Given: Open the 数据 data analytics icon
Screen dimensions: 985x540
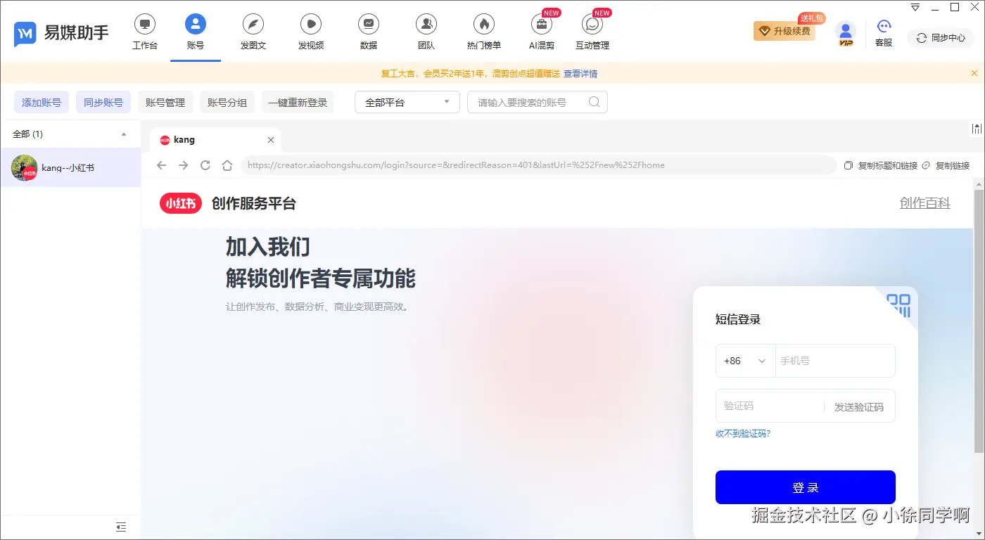Looking at the screenshot, I should [x=369, y=30].
